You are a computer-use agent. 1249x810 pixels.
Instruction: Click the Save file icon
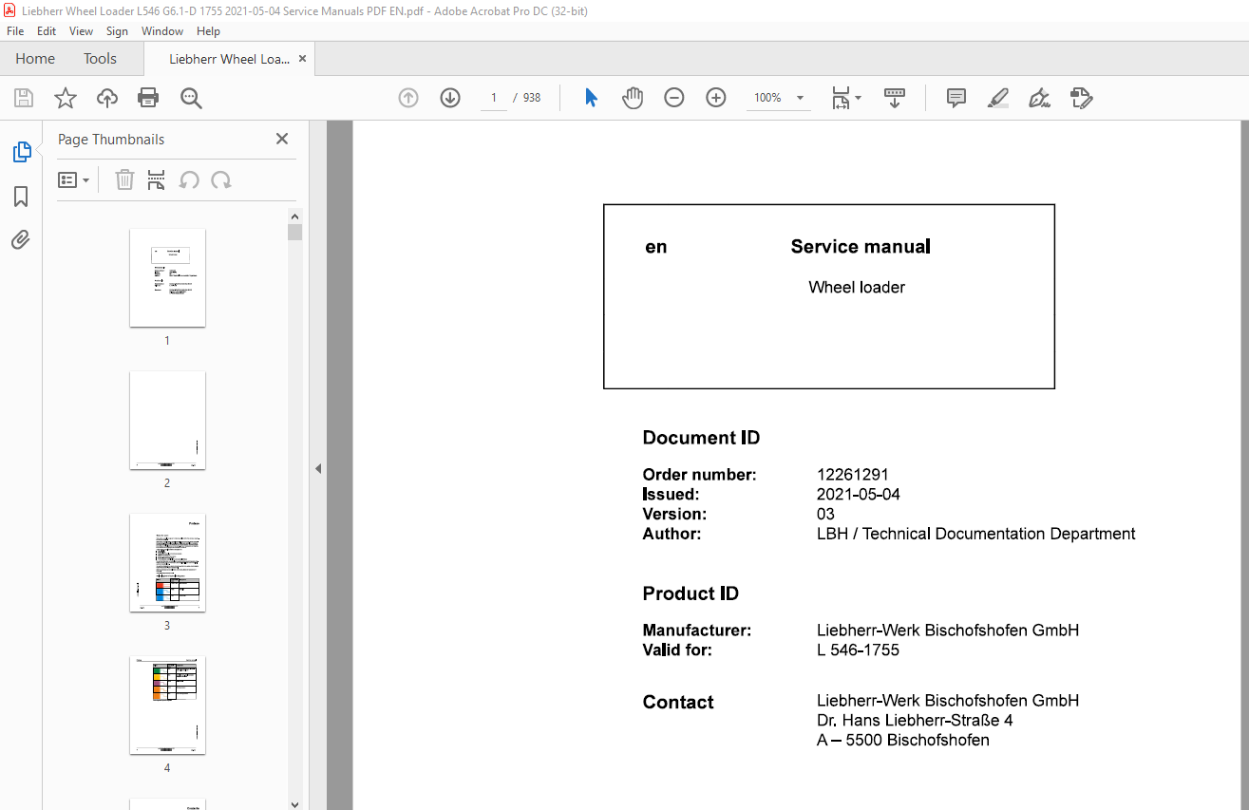tap(24, 98)
